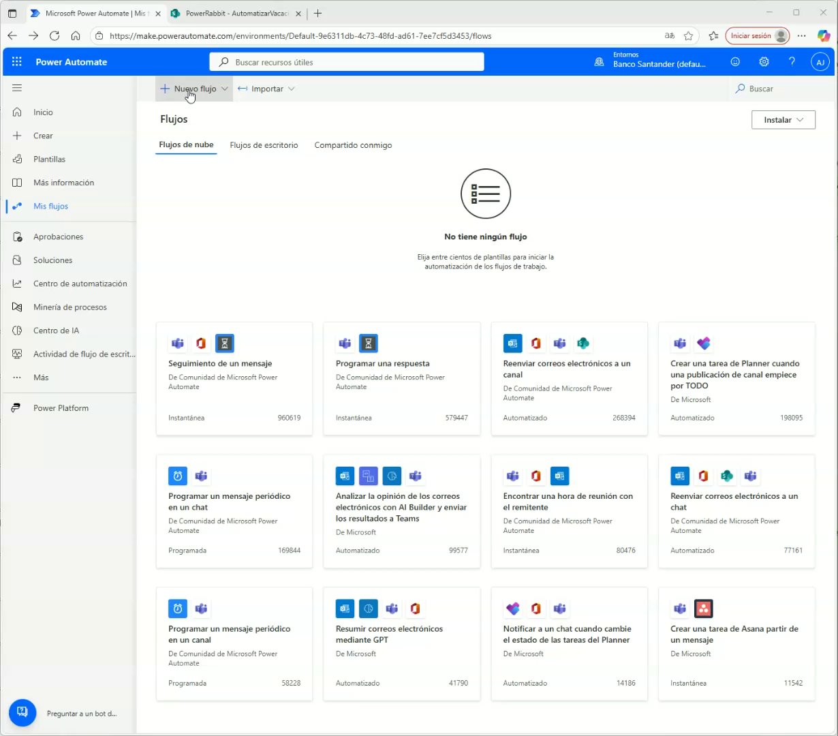Collapse the left navigation hamburger menu
This screenshot has width=838, height=736.
click(x=17, y=88)
